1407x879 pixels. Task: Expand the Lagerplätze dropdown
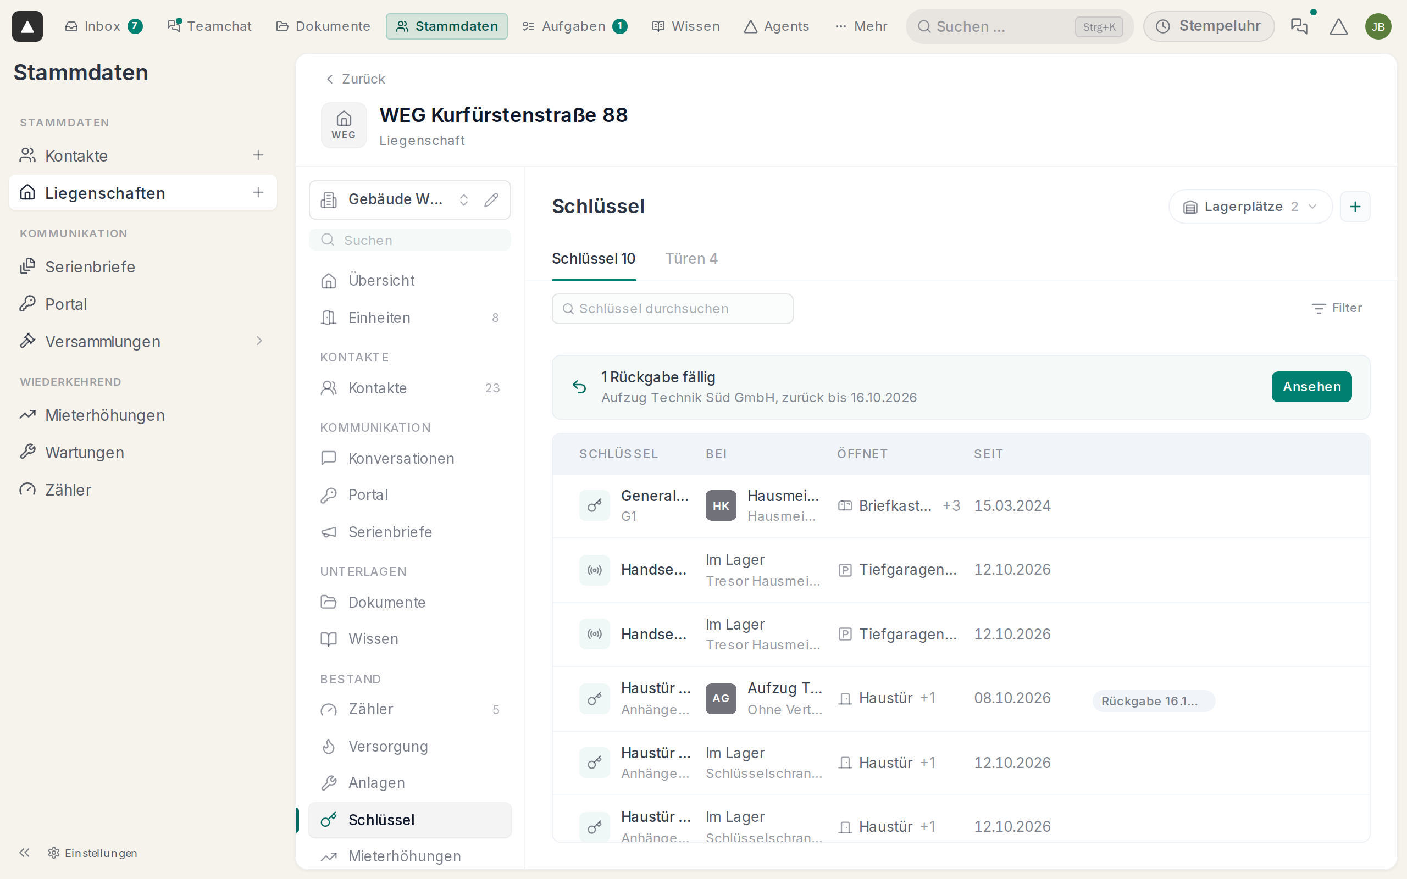(1250, 207)
